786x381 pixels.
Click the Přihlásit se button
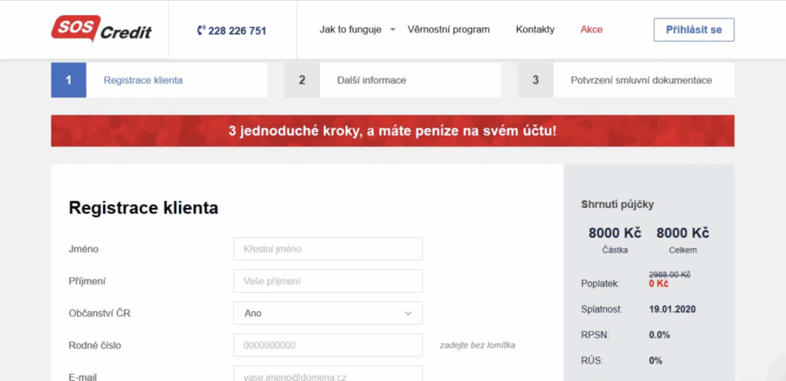point(693,30)
